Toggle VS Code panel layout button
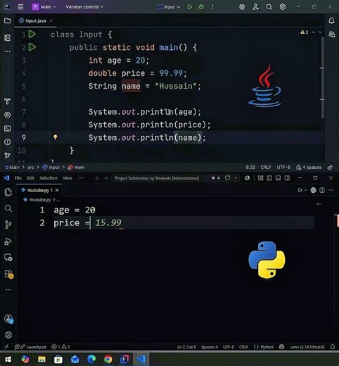Screen dimensions: 339x366 click(x=279, y=178)
